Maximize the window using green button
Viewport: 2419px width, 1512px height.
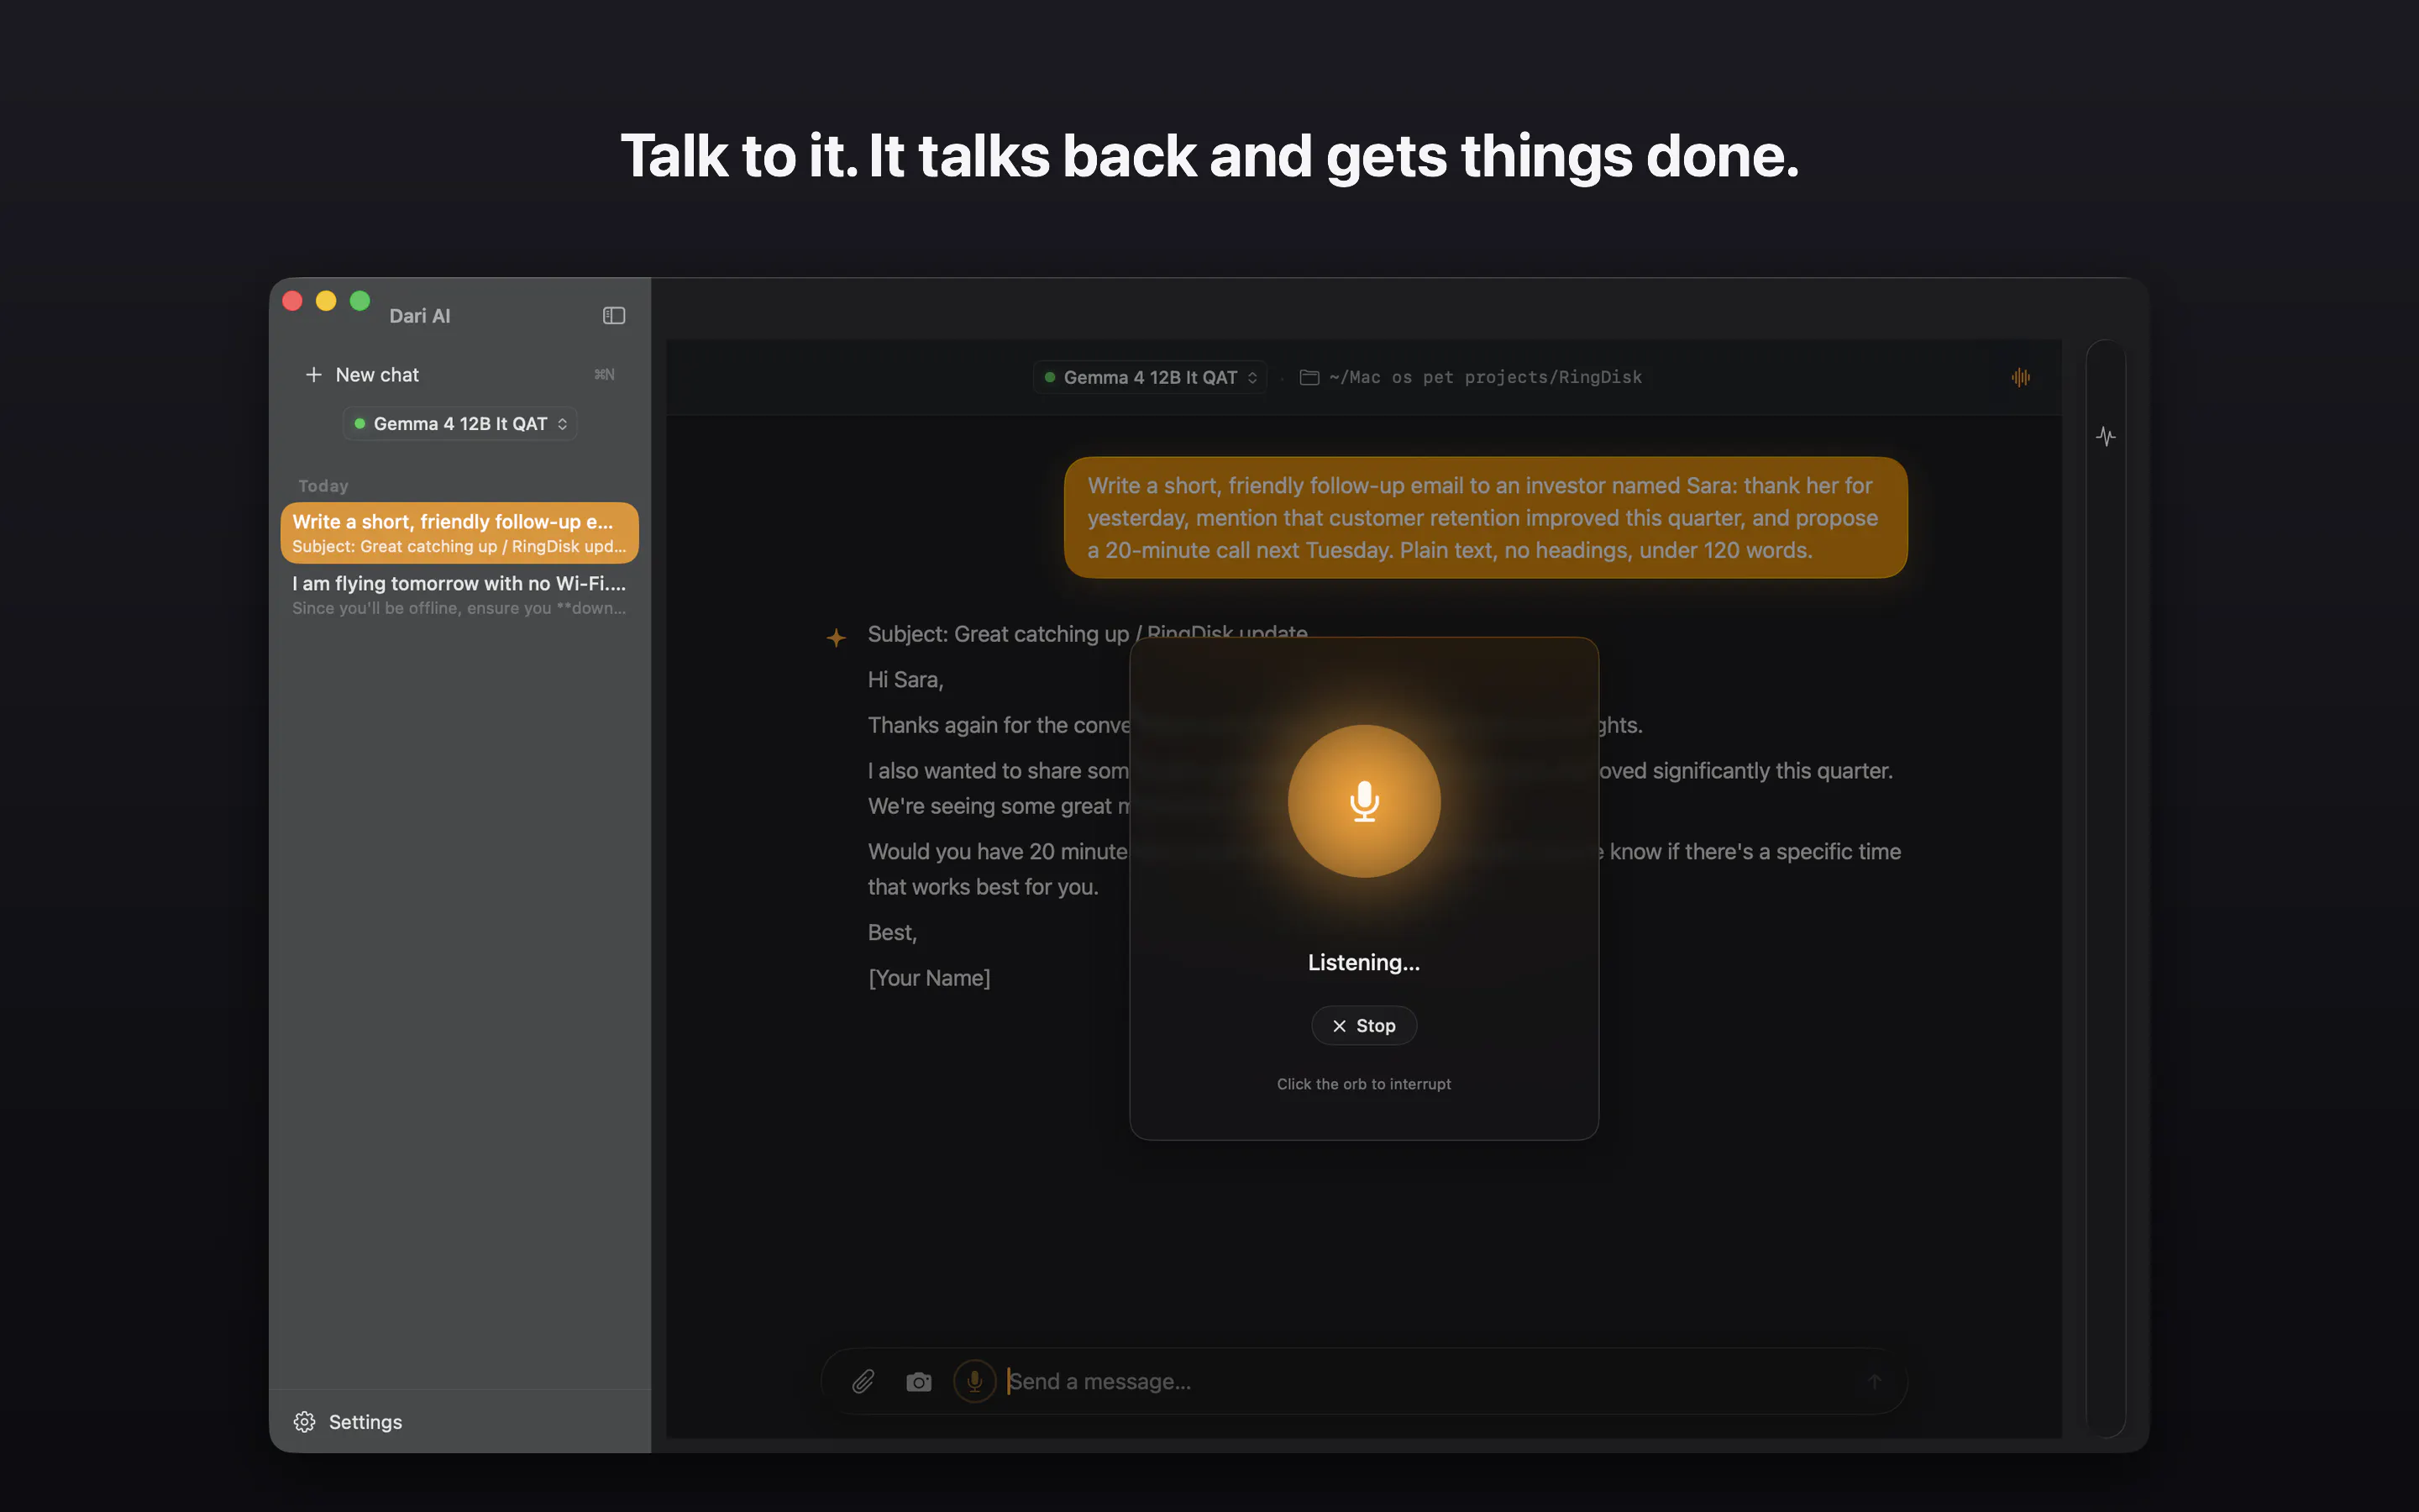tap(359, 301)
